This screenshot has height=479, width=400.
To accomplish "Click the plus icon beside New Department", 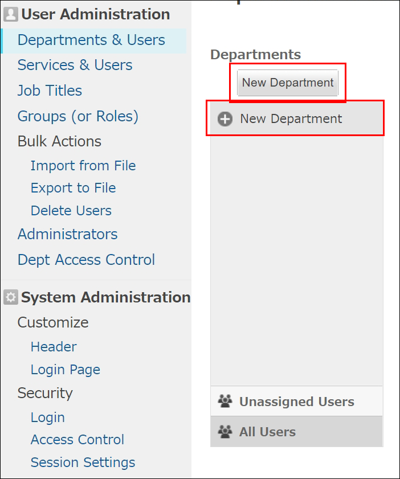I will point(225,118).
